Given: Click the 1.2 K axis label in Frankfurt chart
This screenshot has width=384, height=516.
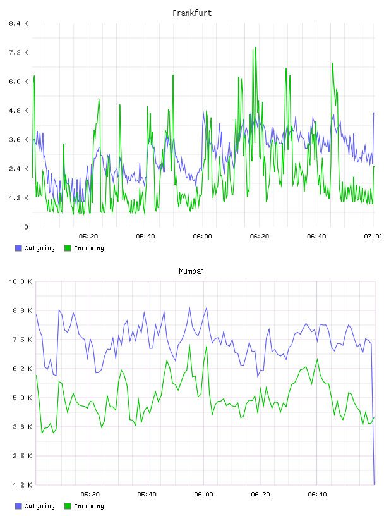Looking at the screenshot, I should (x=18, y=198).
